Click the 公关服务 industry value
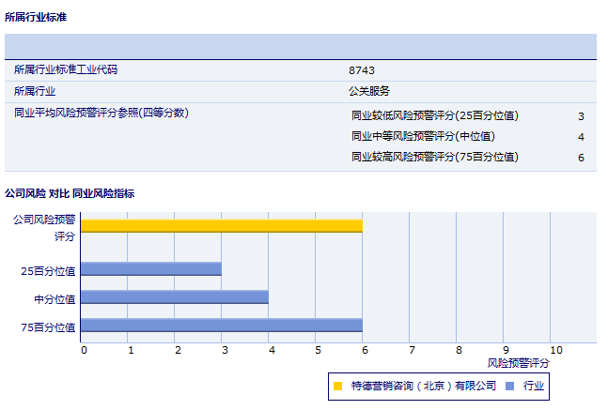Viewport: 608px width, 410px height. 368,92
